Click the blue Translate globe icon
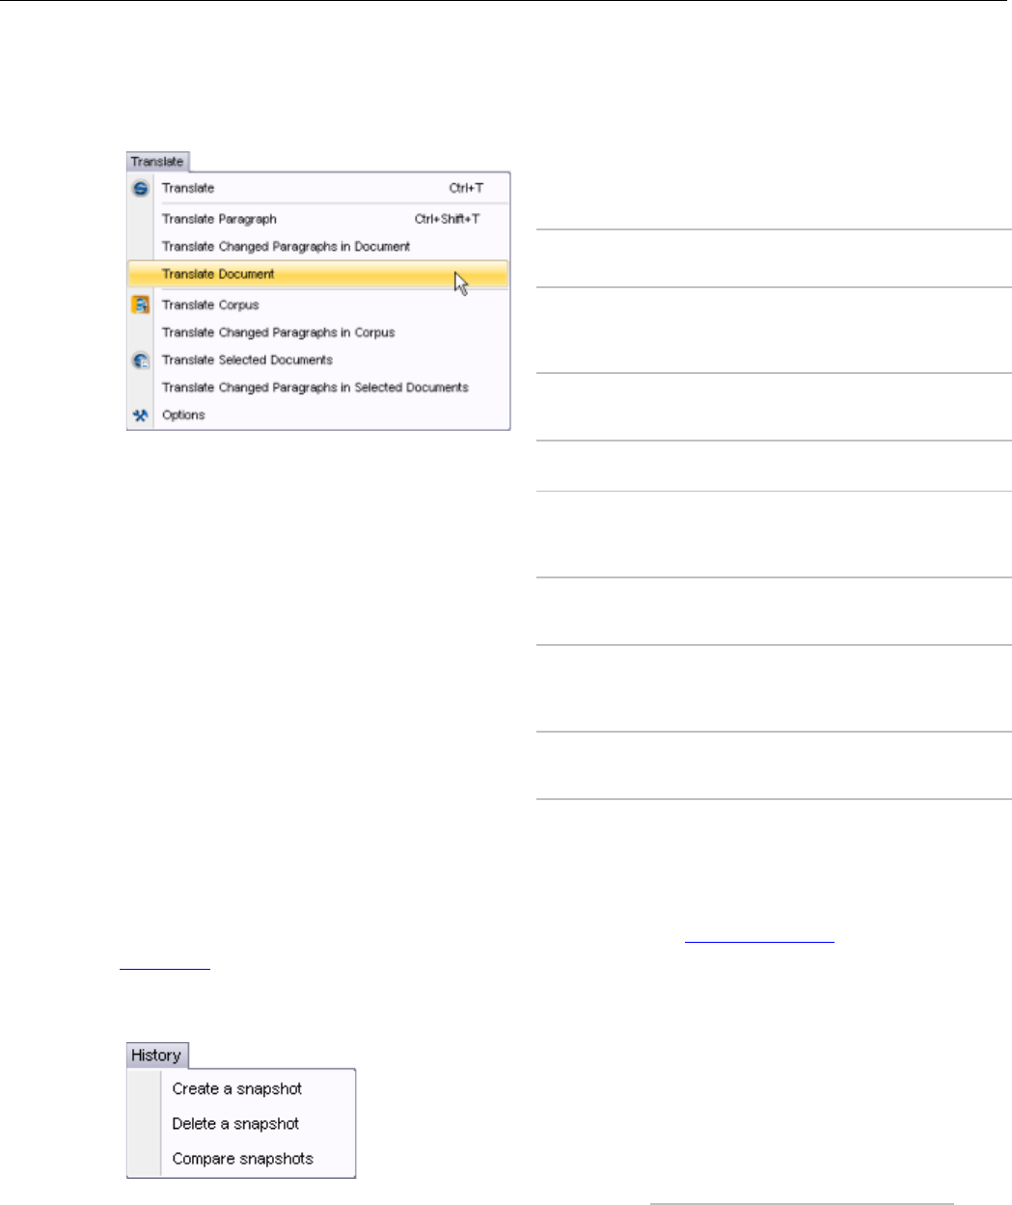The image size is (1012, 1205). [x=141, y=188]
